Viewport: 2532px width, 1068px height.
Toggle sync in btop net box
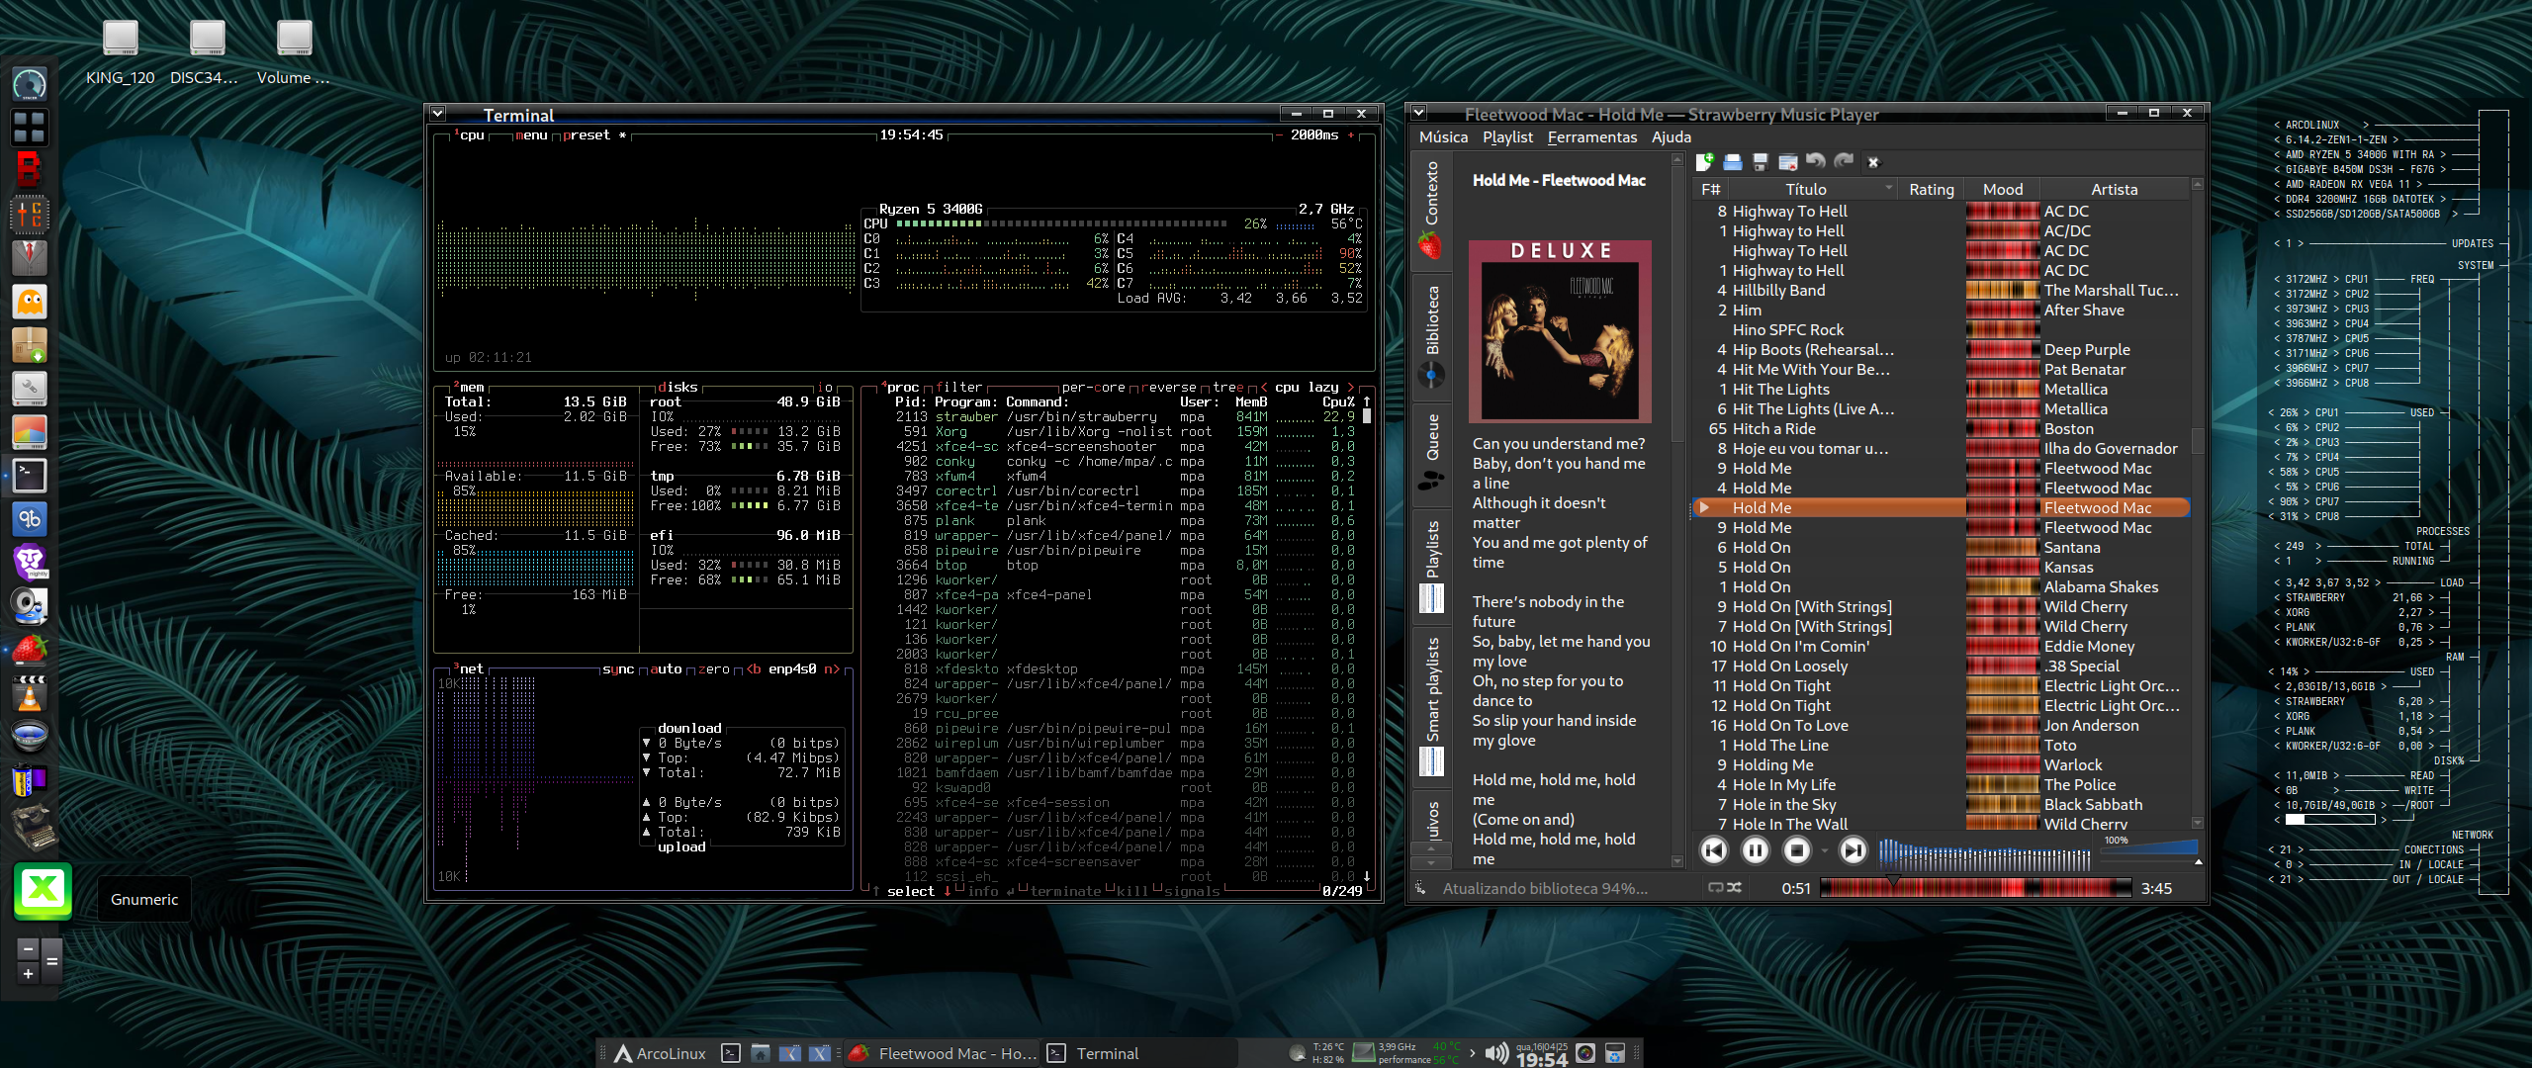(x=618, y=669)
